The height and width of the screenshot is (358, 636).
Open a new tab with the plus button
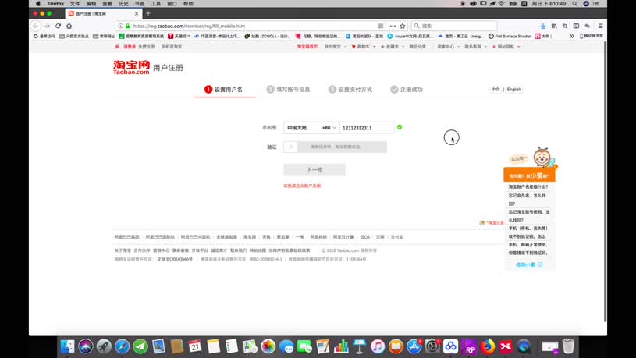tap(148, 13)
